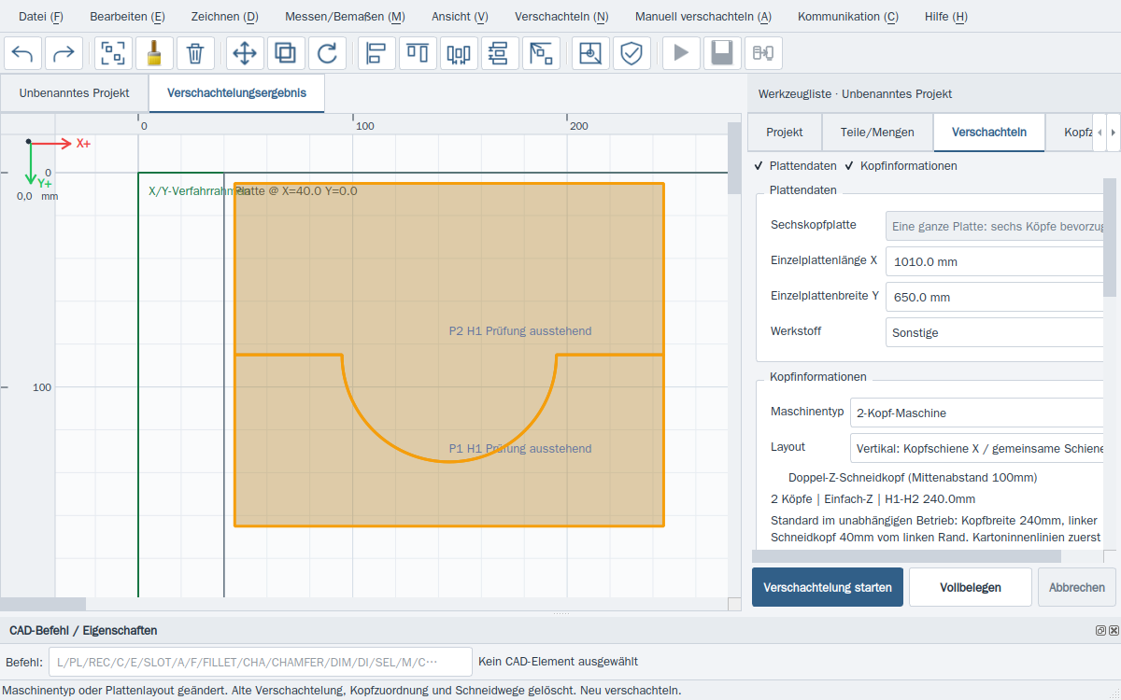Click the rotate tool icon
Viewport: 1121px width, 700px height.
point(327,53)
